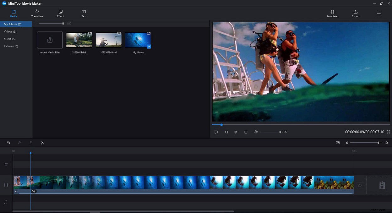
Task: Click the Redo arrow icon
Action: 19,143
